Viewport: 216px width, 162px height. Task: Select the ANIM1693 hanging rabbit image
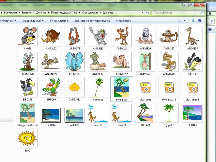point(145,62)
